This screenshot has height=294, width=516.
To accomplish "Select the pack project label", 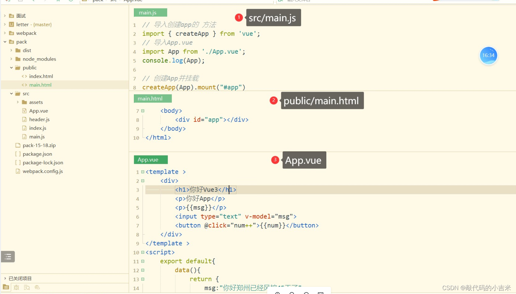I will [22, 42].
